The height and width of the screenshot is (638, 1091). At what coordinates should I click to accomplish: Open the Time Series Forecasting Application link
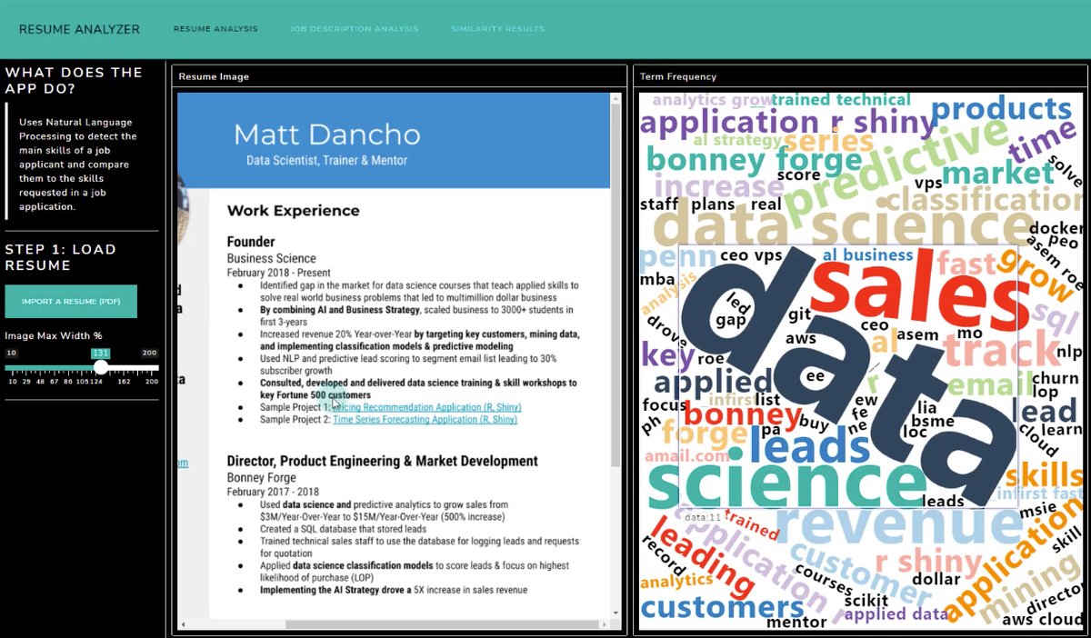[x=424, y=419]
